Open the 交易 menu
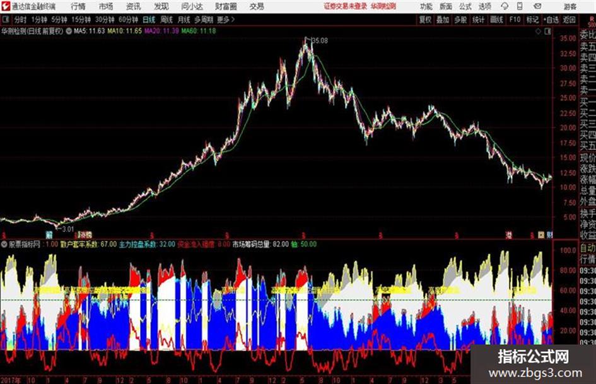This screenshot has width=596, height=384. [x=257, y=6]
